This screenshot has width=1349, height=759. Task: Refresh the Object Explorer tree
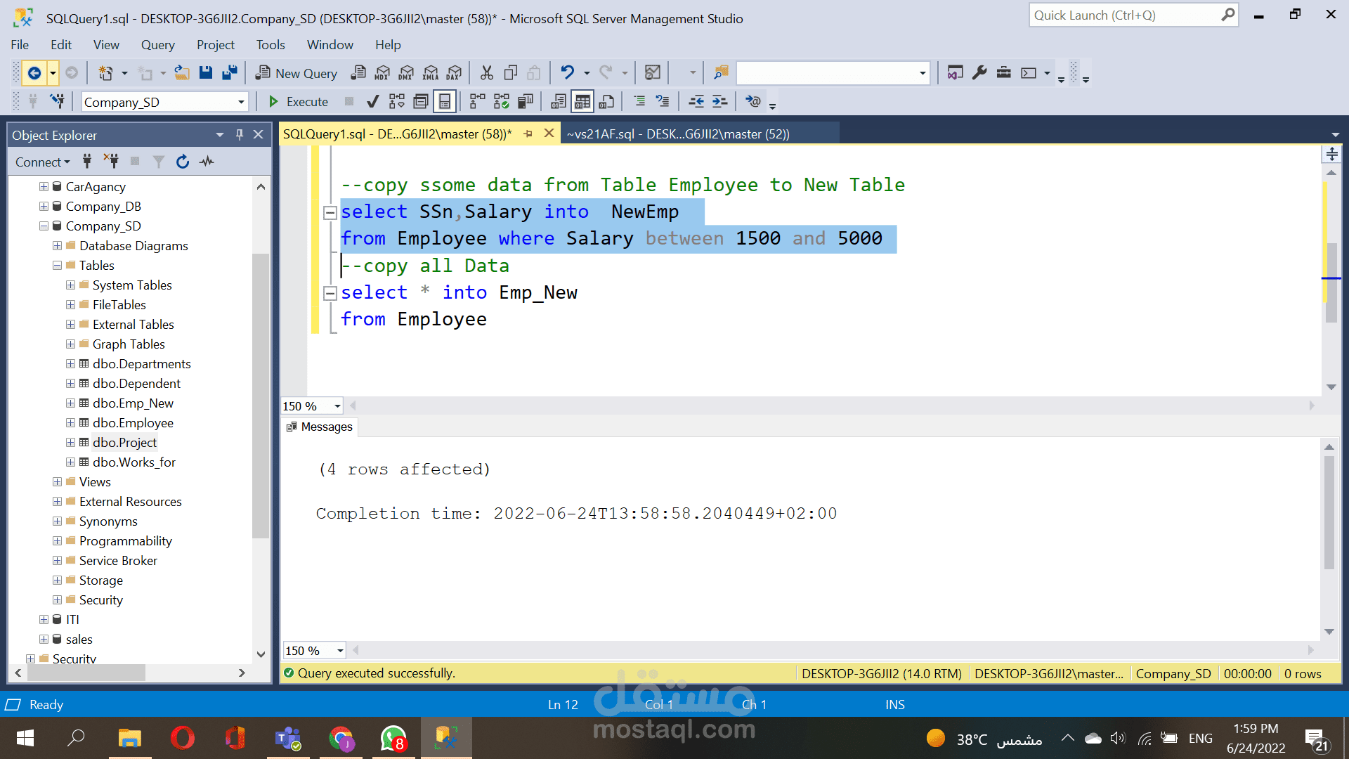(183, 162)
